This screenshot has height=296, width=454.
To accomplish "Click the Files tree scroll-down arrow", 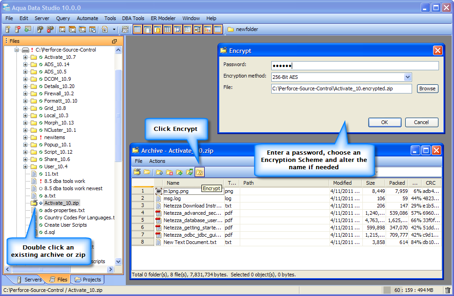I will coord(118,261).
